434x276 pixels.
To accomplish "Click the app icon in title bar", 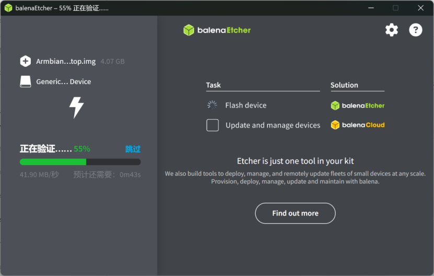I will point(8,8).
